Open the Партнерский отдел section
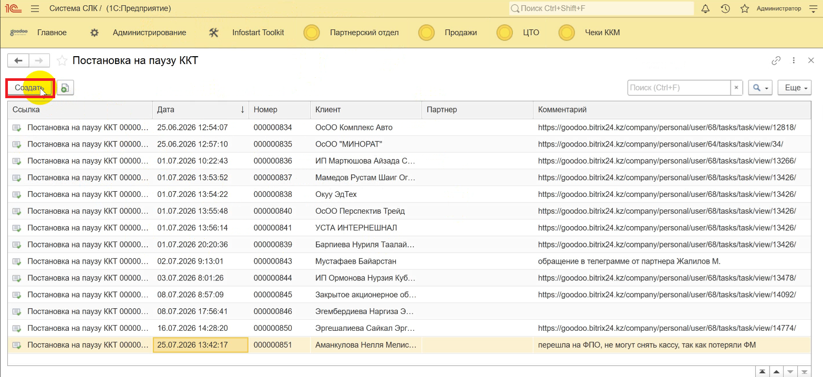823x377 pixels. [364, 33]
